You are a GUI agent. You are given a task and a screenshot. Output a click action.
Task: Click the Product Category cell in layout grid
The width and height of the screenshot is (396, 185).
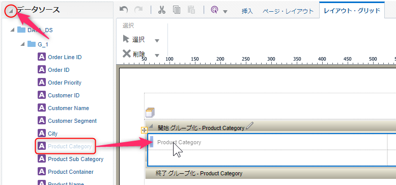268,142
